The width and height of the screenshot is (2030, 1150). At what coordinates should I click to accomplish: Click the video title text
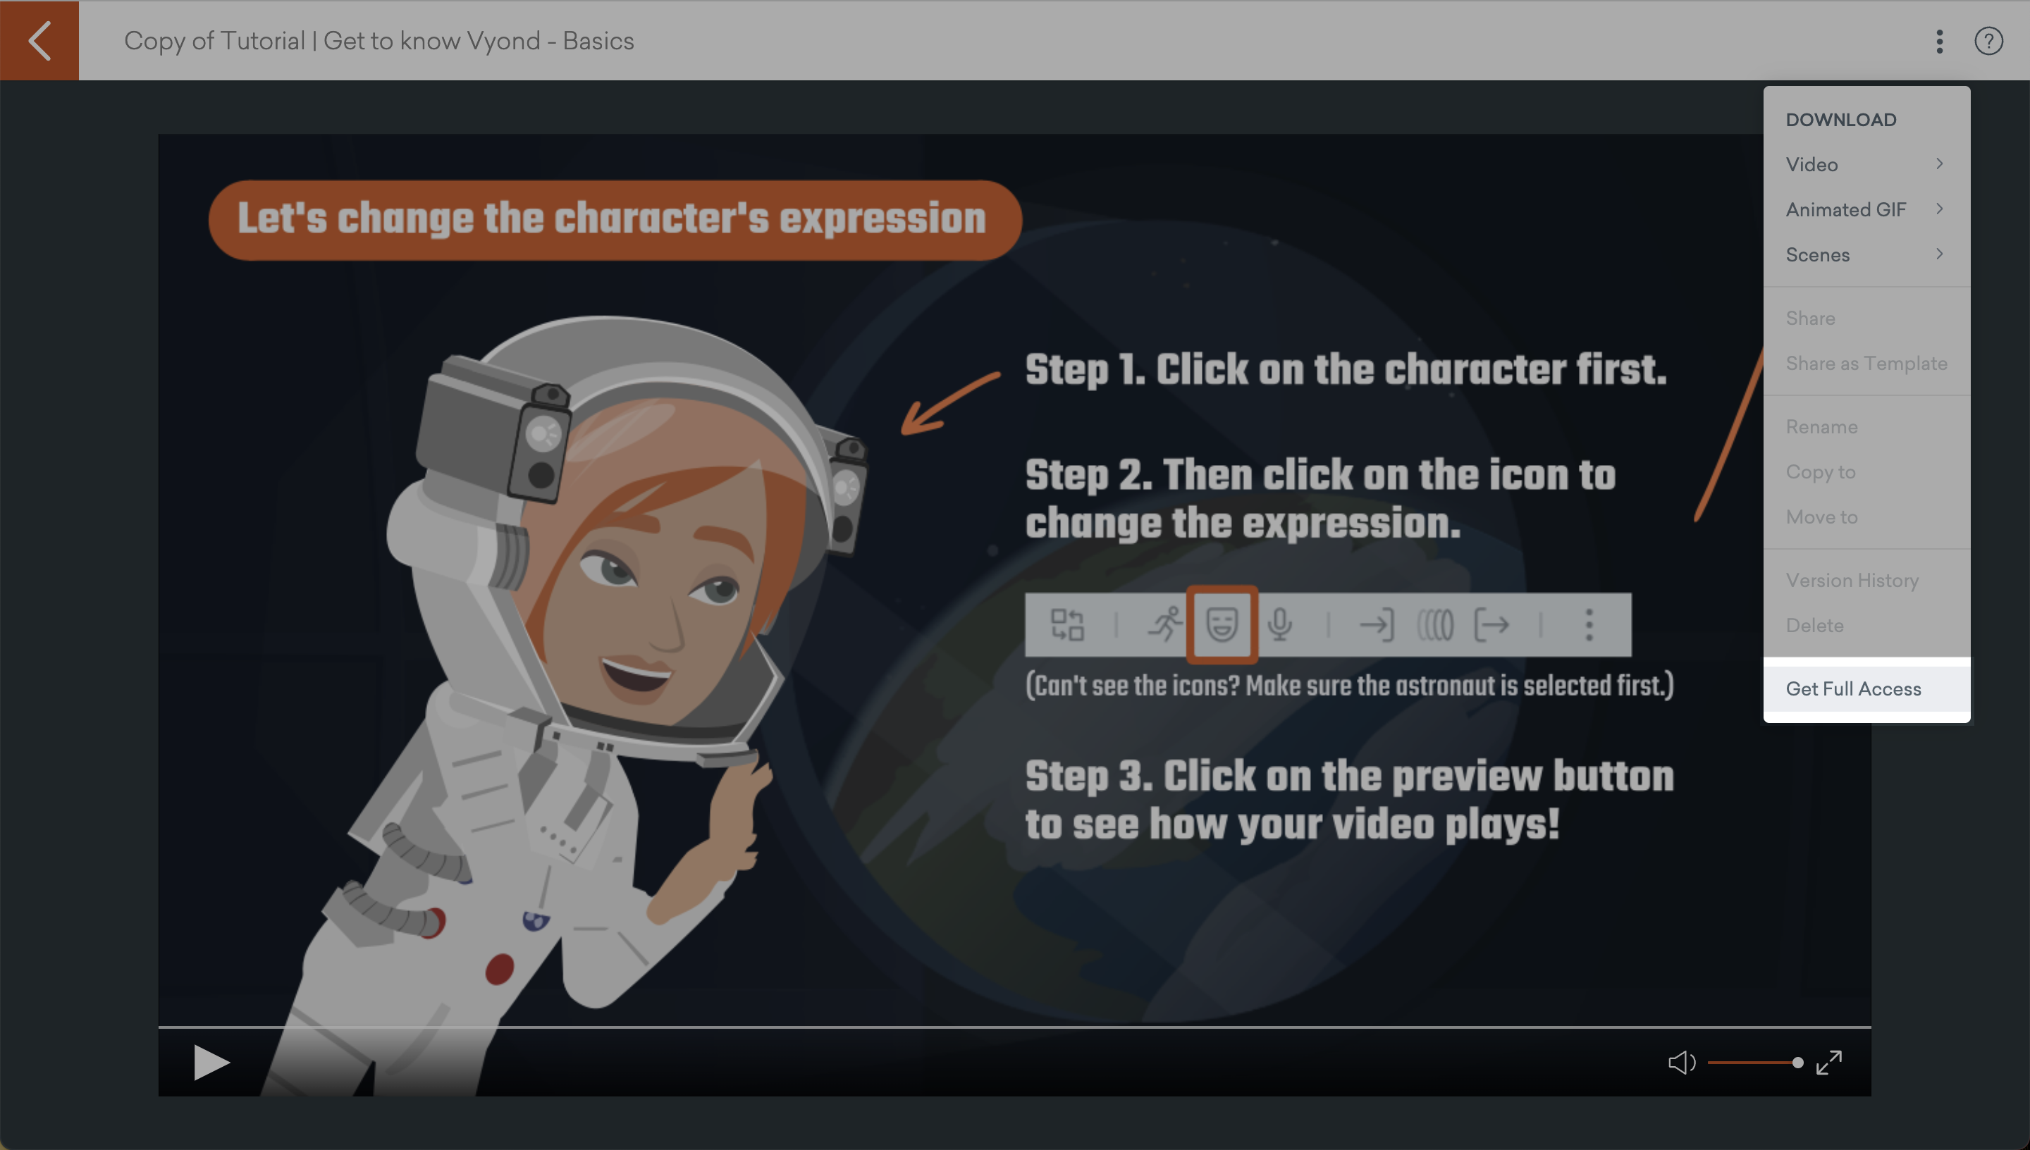[379, 41]
